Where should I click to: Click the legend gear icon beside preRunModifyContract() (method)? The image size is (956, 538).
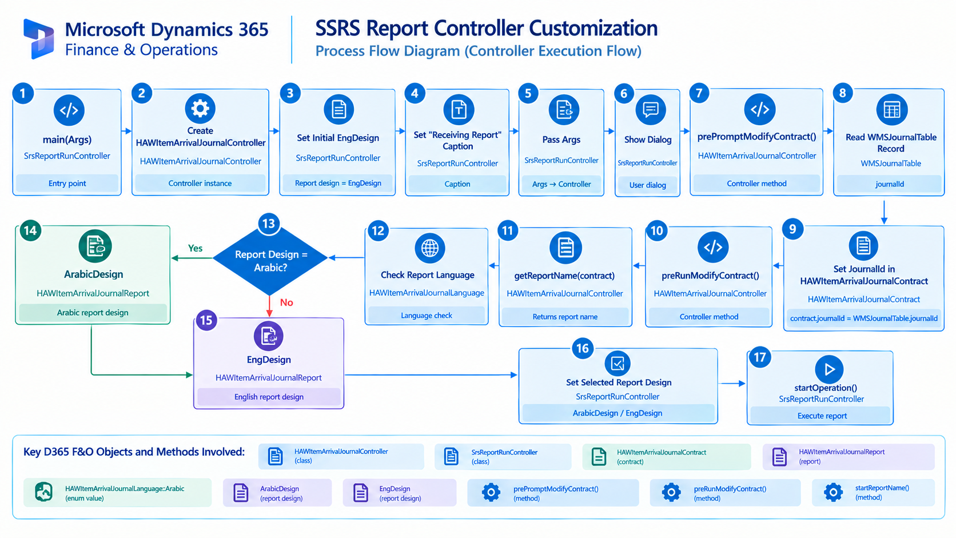pyautogui.click(x=671, y=492)
